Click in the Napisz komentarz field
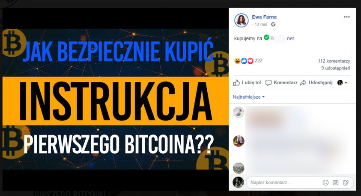Screen dimensions: 361x196 click(285, 183)
